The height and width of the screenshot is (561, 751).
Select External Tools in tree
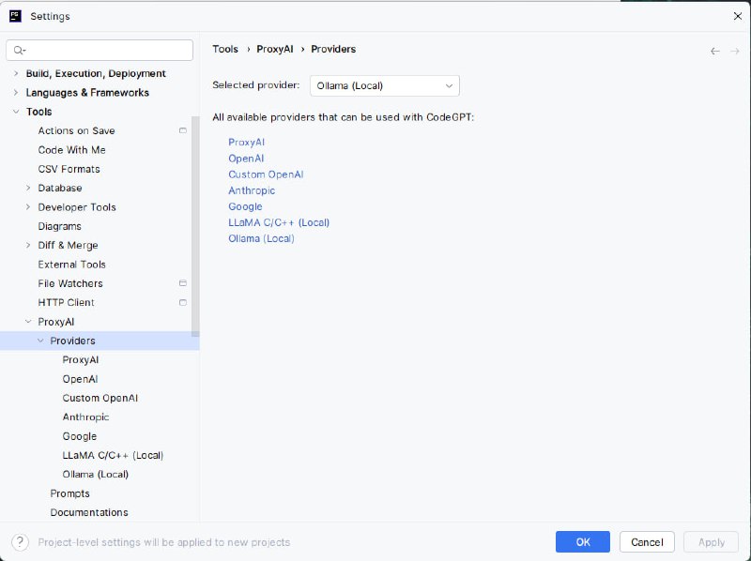(72, 265)
